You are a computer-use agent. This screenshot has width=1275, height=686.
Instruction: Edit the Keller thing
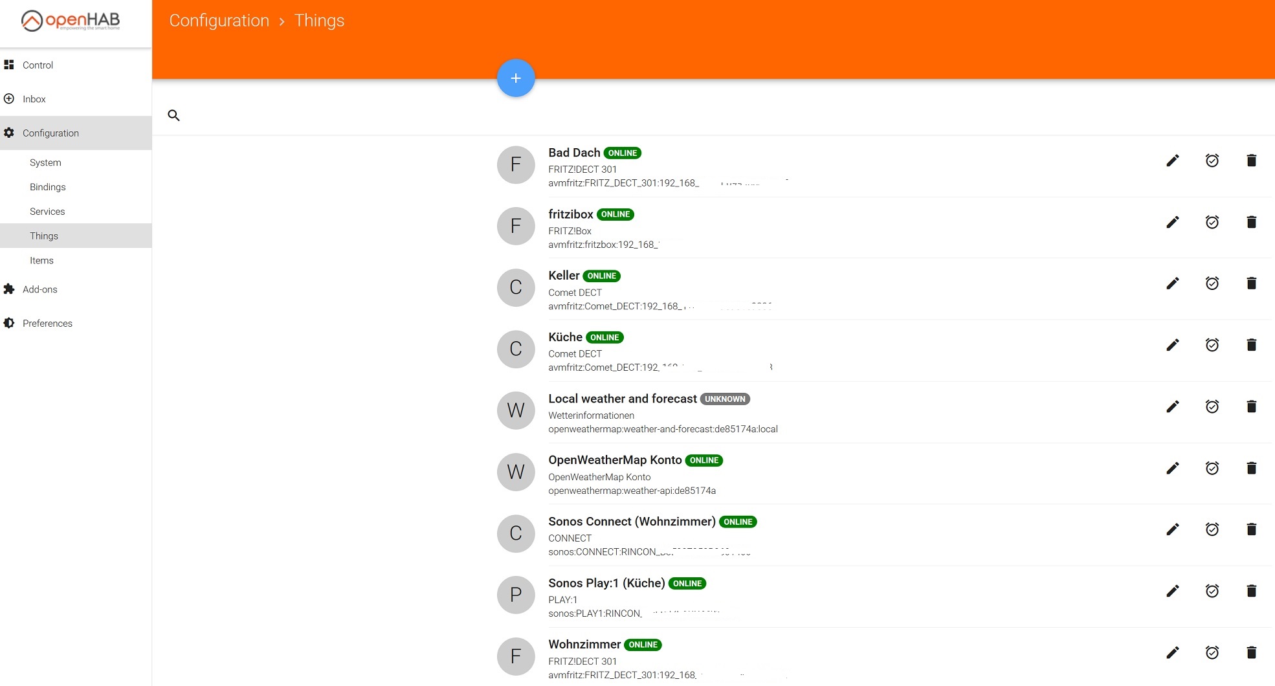pos(1173,283)
